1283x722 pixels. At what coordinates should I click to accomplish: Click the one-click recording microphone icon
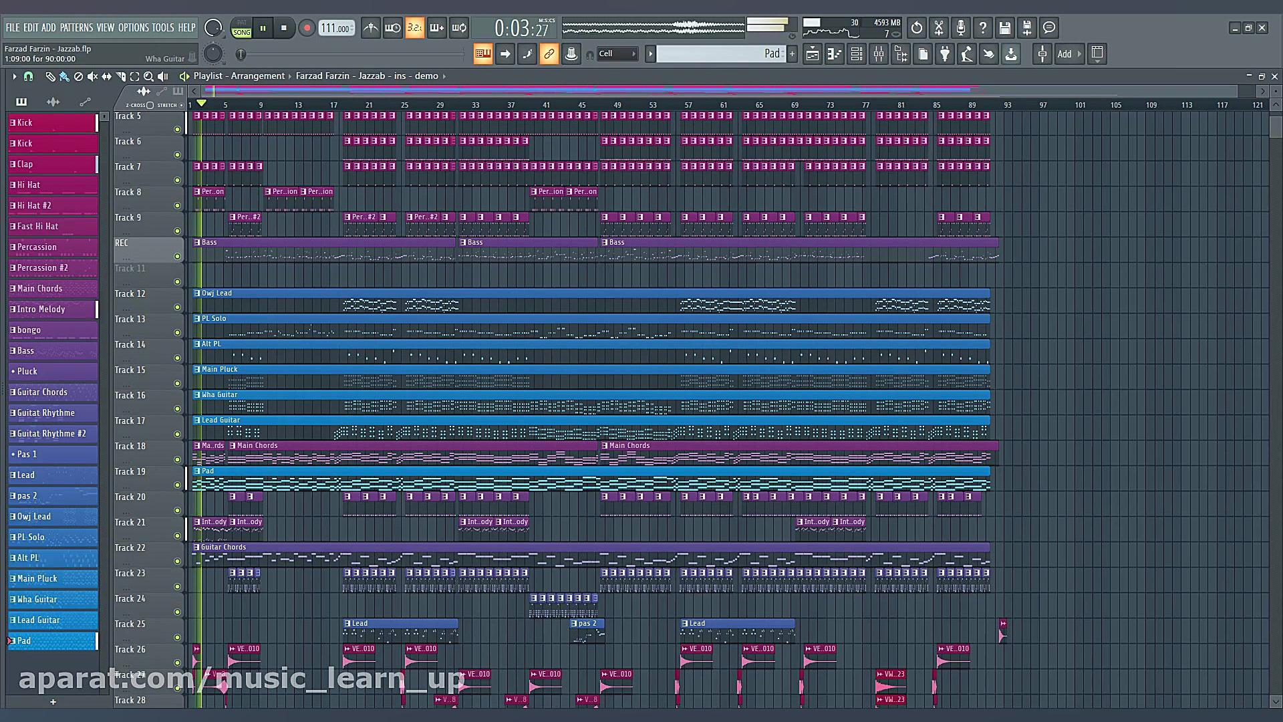point(961,28)
